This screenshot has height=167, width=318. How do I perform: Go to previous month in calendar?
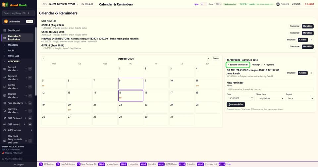[43, 59]
